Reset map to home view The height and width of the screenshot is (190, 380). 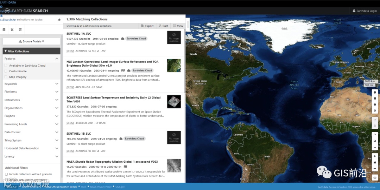[x=375, y=162]
